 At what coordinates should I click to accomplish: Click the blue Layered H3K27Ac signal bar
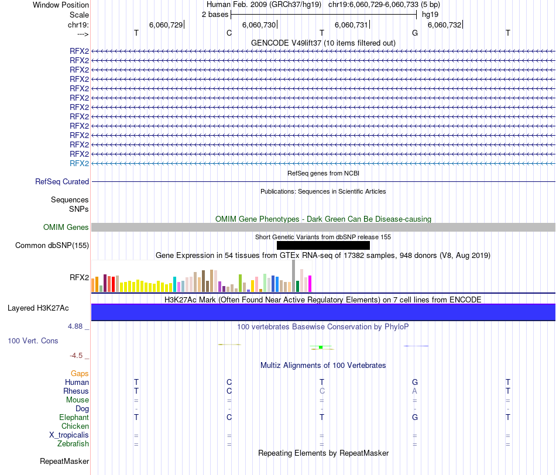pyautogui.click(x=323, y=312)
